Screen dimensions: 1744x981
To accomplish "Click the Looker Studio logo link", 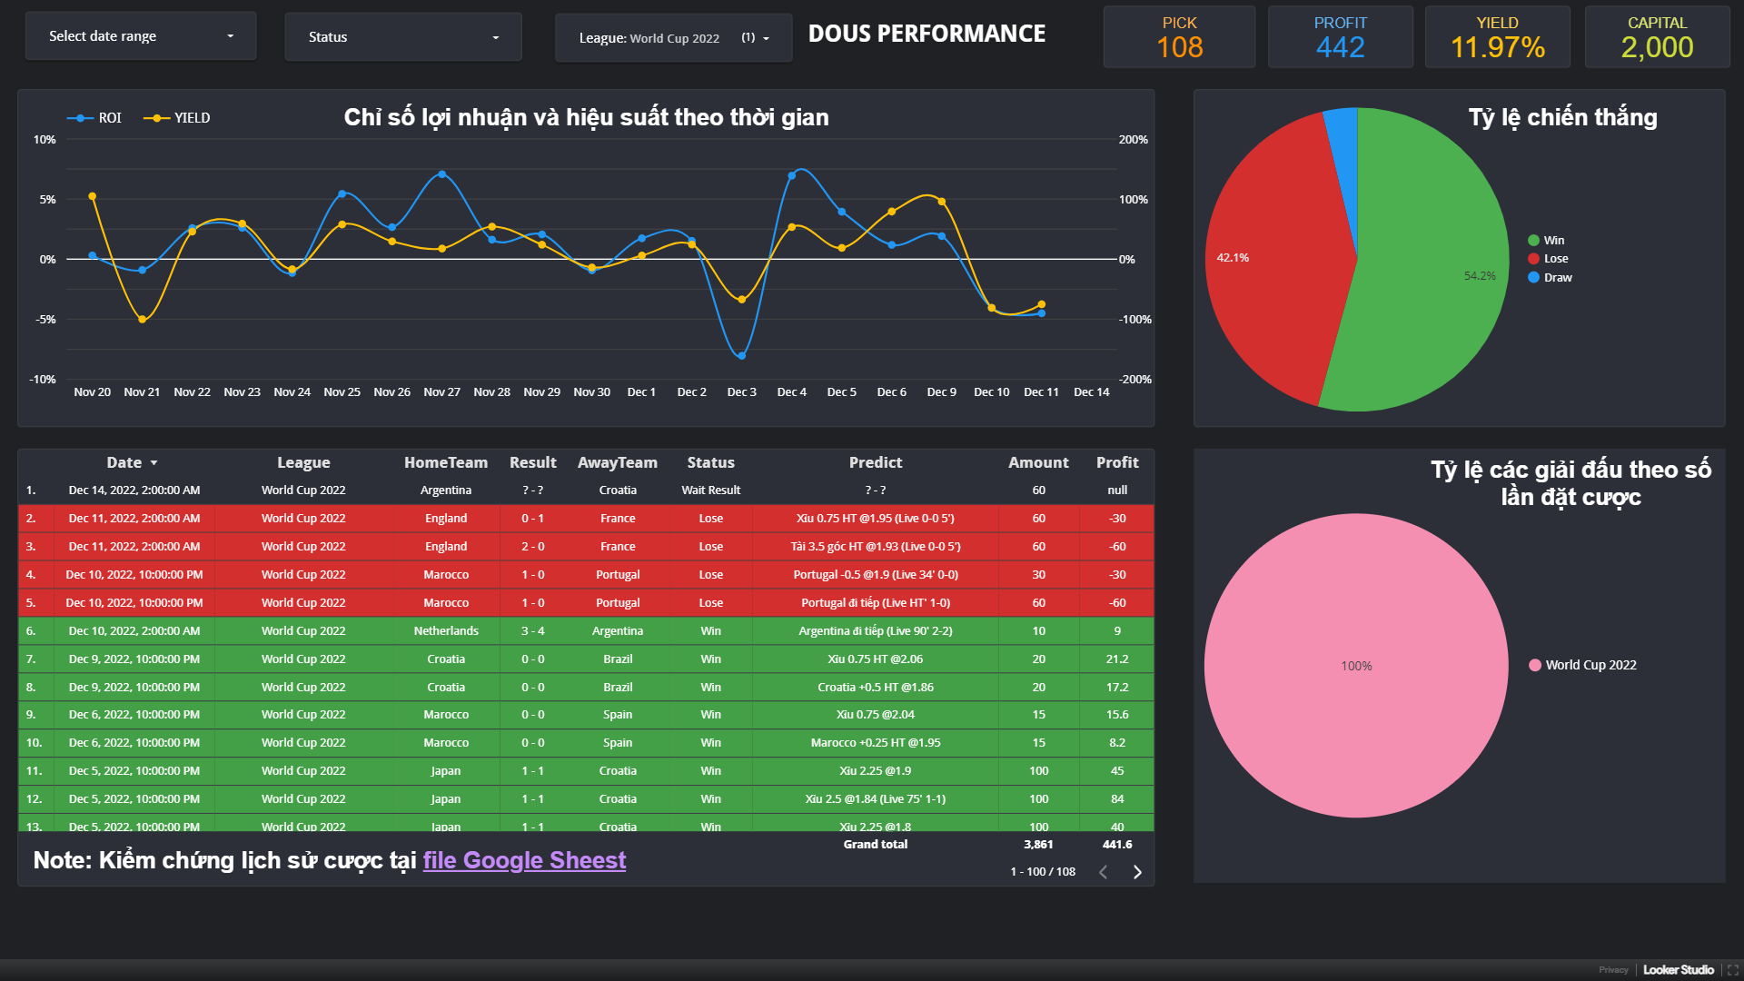I will click(x=1678, y=970).
